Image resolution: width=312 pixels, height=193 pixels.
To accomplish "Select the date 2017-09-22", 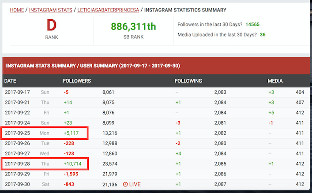I will click(x=17, y=113).
